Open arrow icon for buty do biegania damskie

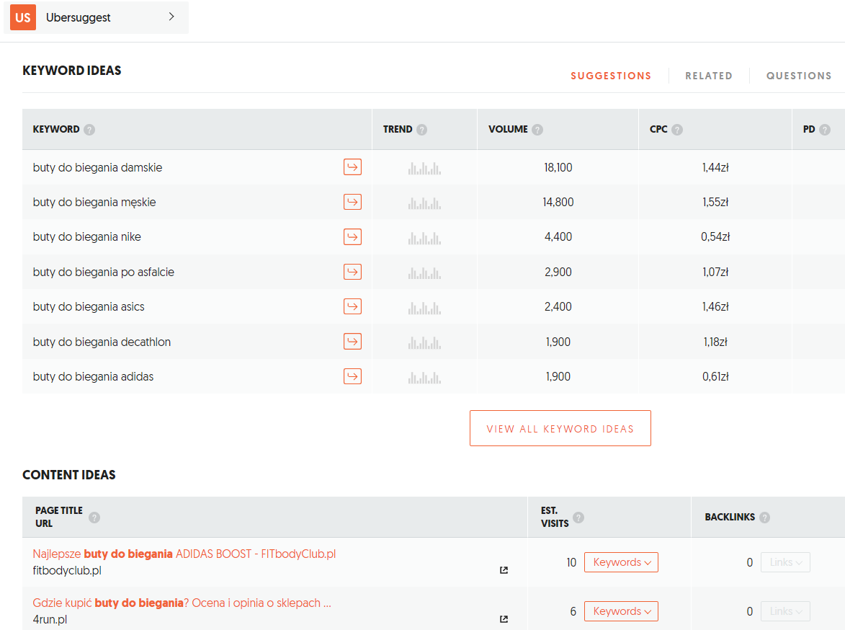[x=352, y=167]
